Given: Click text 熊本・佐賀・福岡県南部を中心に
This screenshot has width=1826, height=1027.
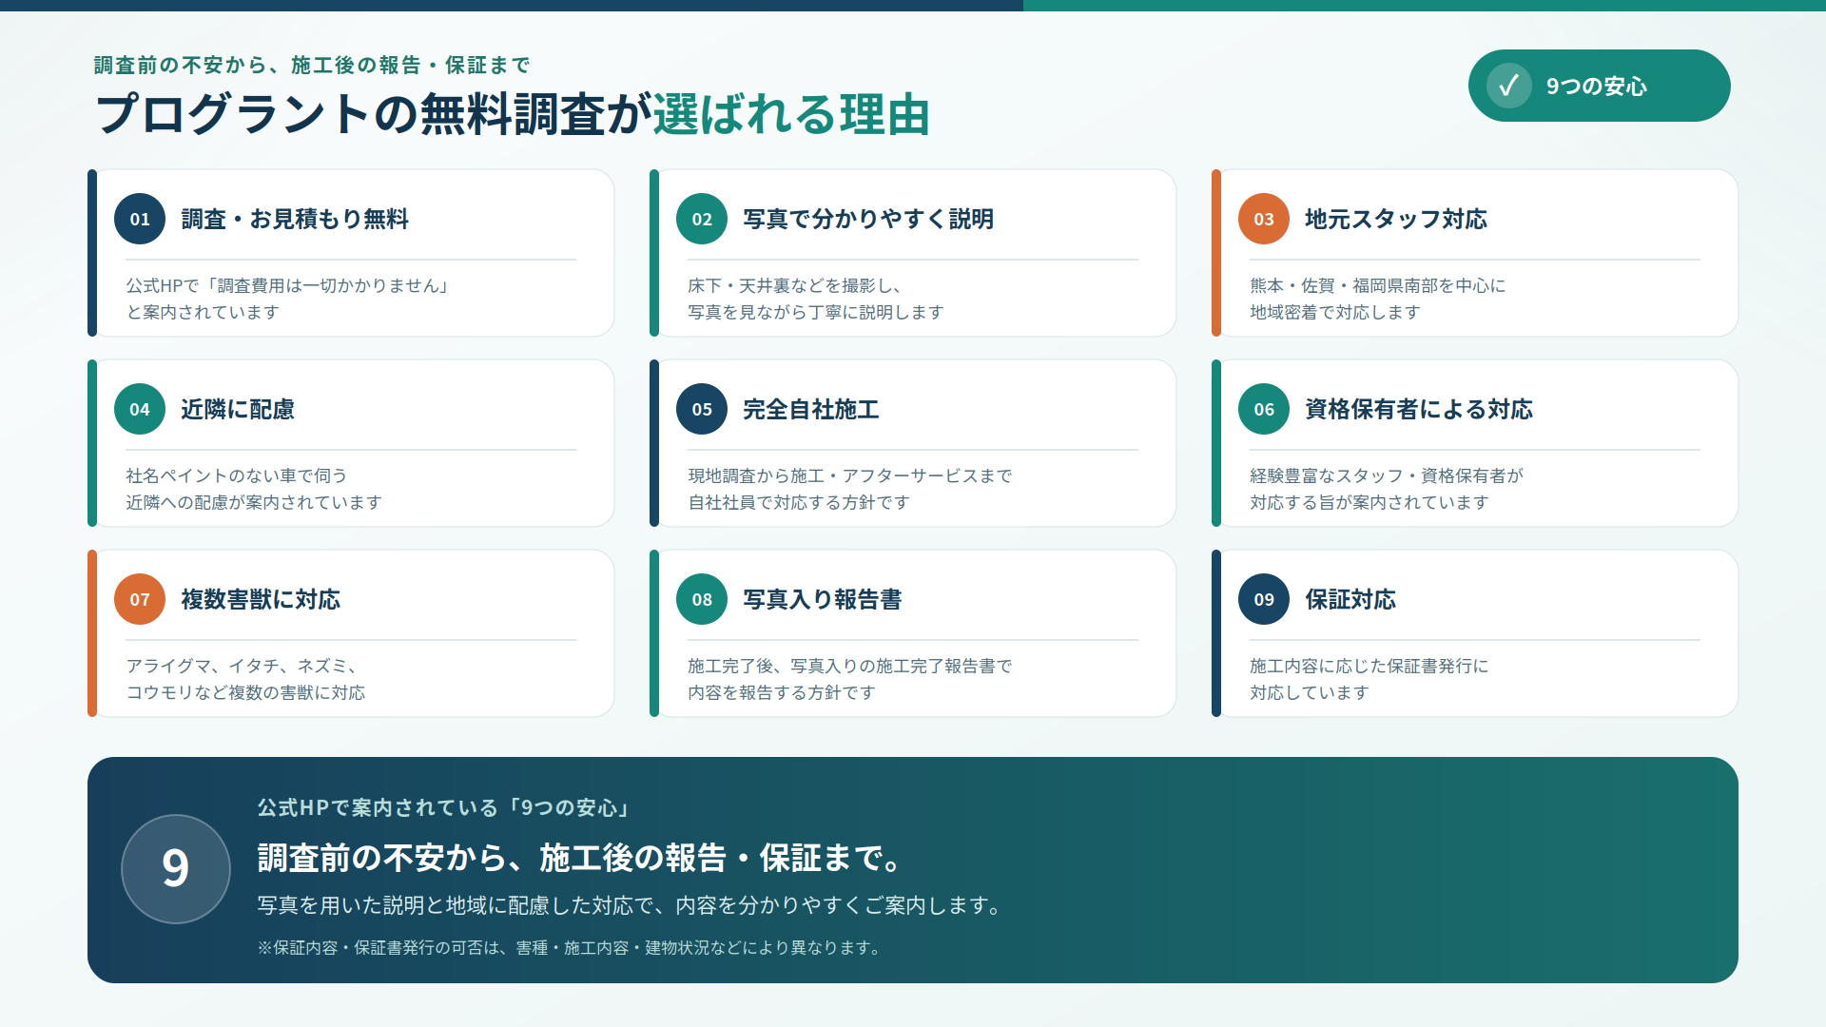Looking at the screenshot, I should [1378, 285].
